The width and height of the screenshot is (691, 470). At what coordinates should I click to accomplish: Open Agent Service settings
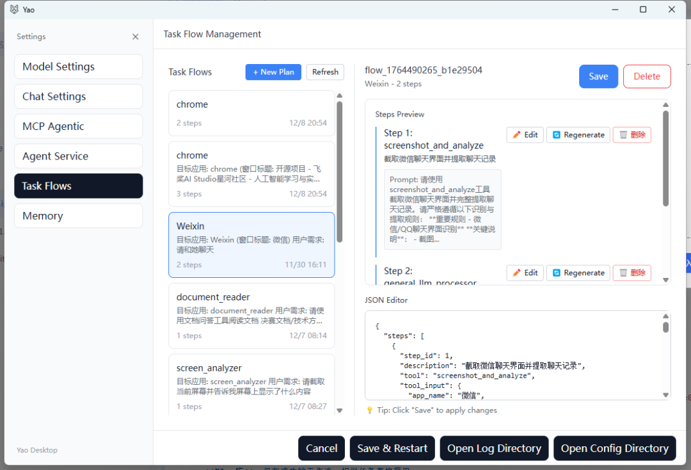[79, 156]
